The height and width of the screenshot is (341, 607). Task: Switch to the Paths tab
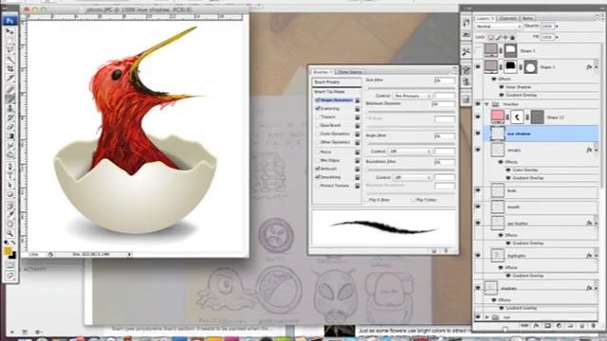click(x=527, y=18)
